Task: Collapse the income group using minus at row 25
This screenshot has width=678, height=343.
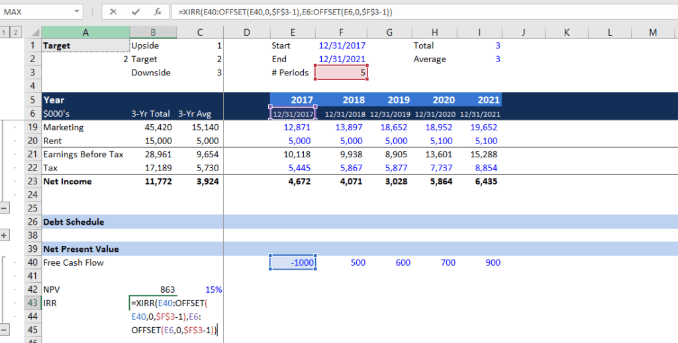Action: click(x=5, y=208)
